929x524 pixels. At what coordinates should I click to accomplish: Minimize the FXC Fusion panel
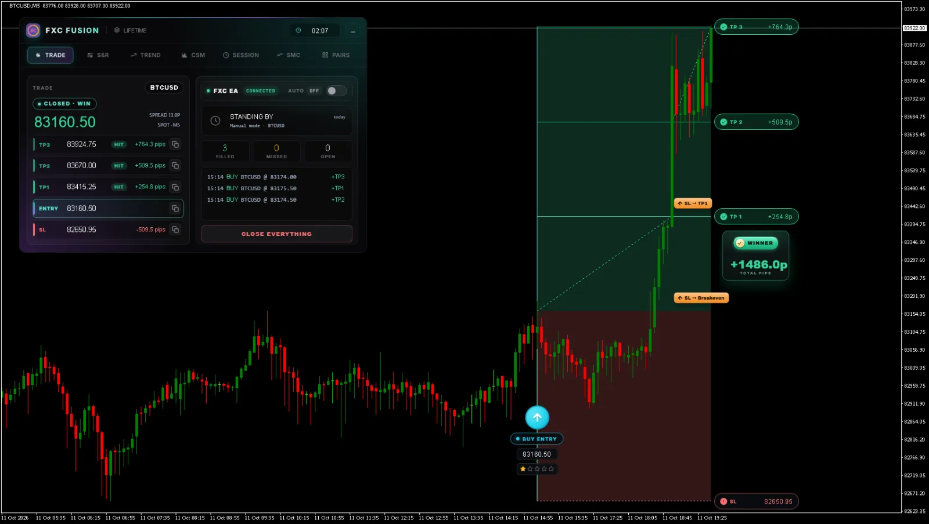point(352,31)
